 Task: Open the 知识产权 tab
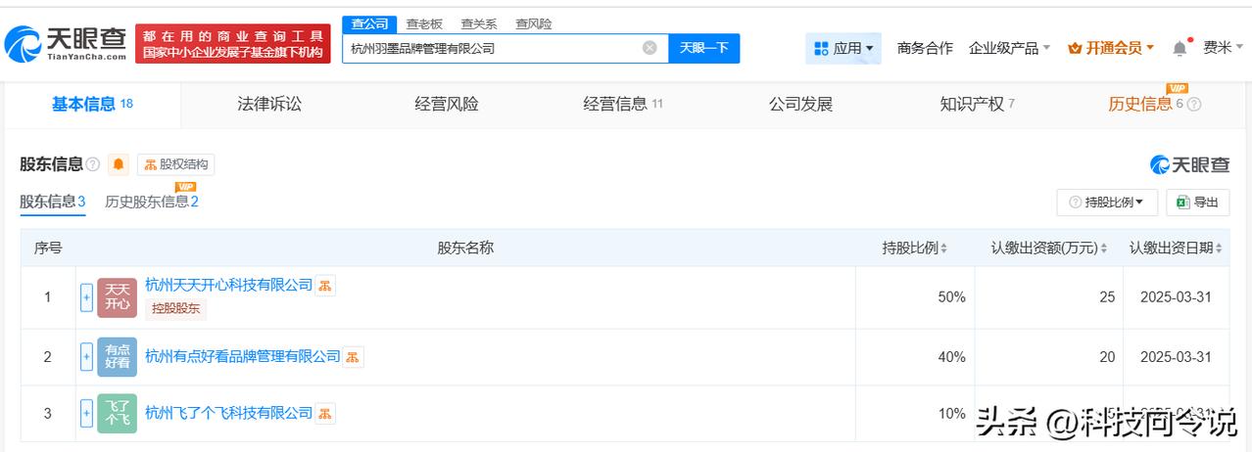pos(977,105)
